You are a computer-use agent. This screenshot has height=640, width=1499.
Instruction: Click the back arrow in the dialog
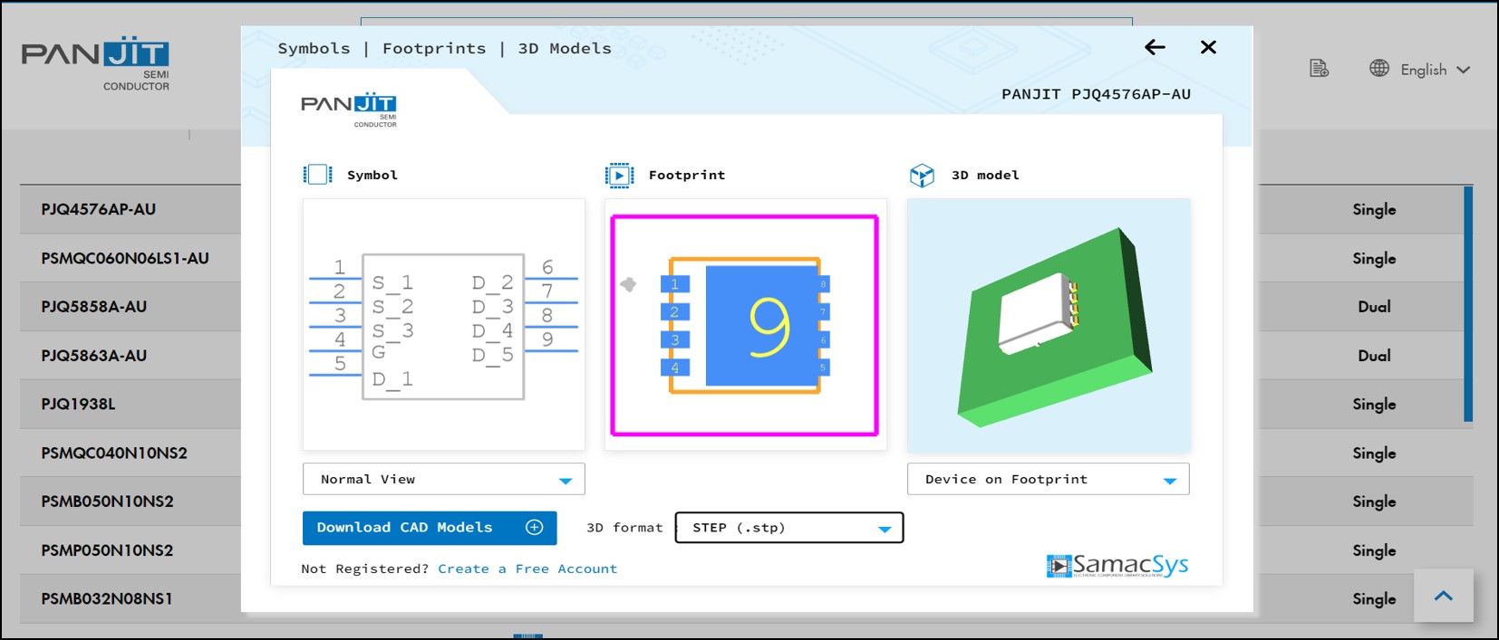(x=1155, y=47)
